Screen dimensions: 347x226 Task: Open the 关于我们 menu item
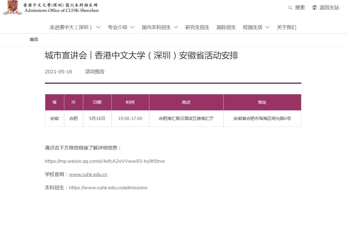[286, 27]
